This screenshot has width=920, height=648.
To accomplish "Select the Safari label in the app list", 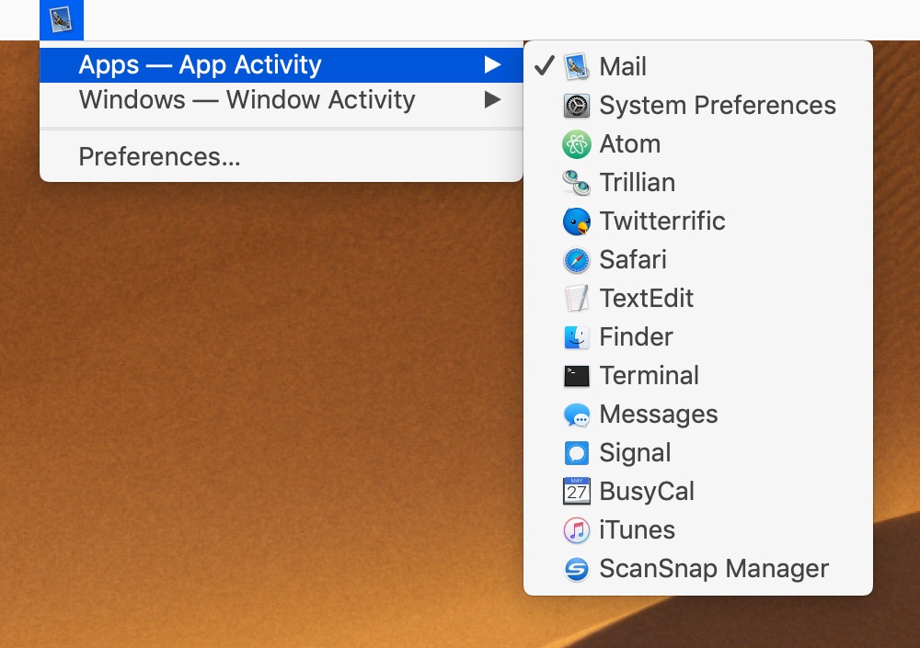I will 633,260.
